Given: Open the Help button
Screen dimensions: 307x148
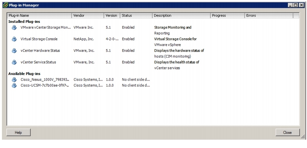Looking at the screenshot, I should coord(18,133).
